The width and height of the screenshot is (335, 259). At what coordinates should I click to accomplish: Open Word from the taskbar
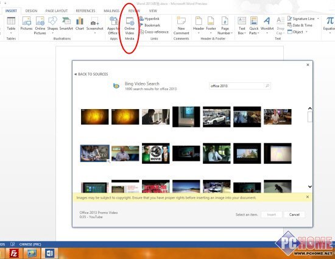pyautogui.click(x=49, y=254)
